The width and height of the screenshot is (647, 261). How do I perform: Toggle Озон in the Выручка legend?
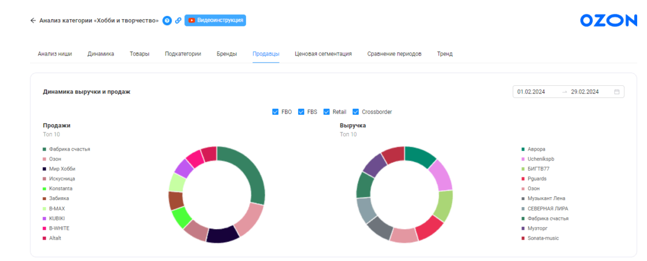530,188
